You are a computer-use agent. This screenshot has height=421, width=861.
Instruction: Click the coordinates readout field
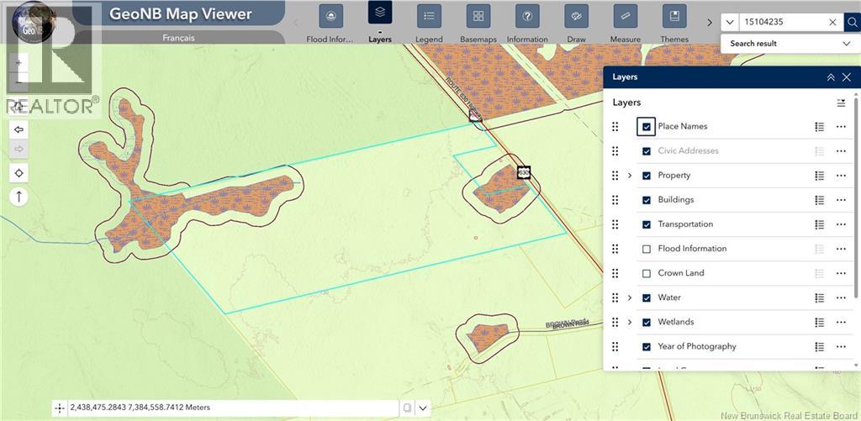(234, 408)
